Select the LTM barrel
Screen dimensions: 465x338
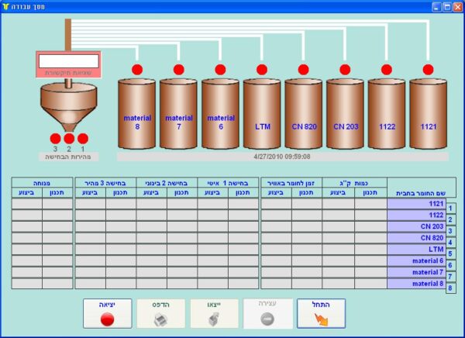(262, 113)
